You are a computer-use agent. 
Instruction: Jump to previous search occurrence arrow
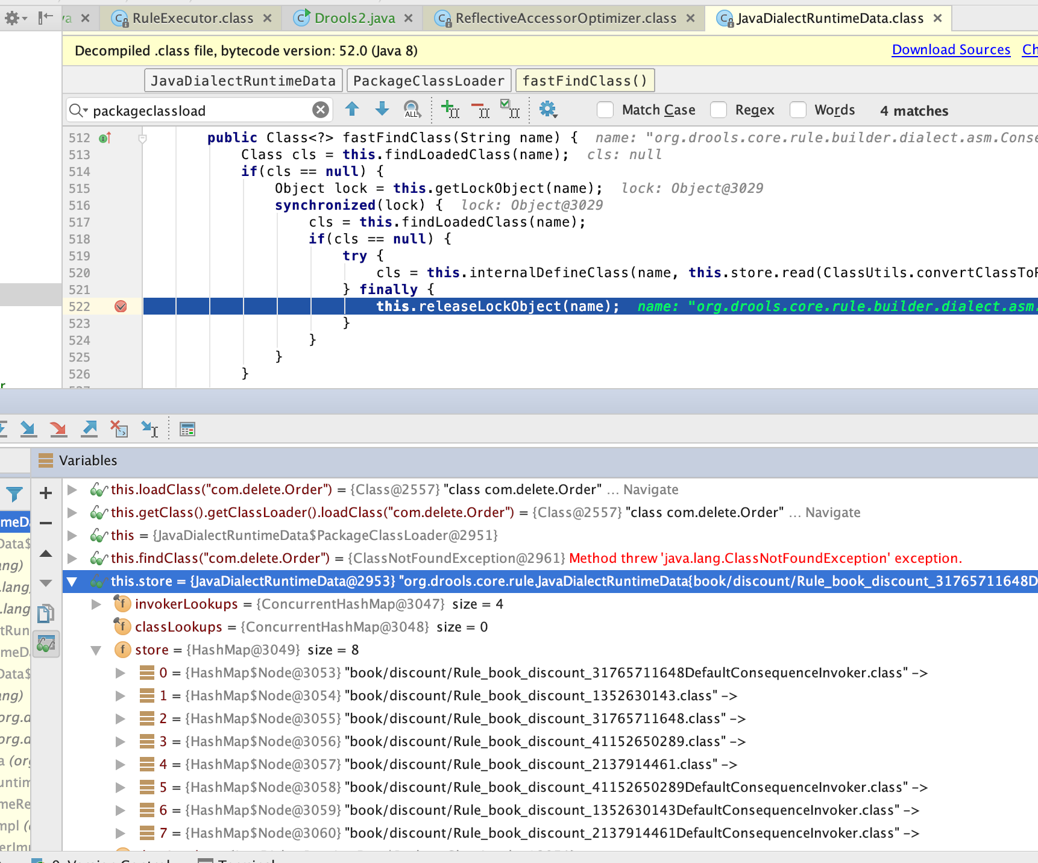(352, 109)
